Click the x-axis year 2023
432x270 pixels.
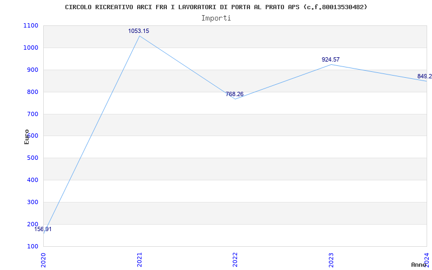coord(331,260)
